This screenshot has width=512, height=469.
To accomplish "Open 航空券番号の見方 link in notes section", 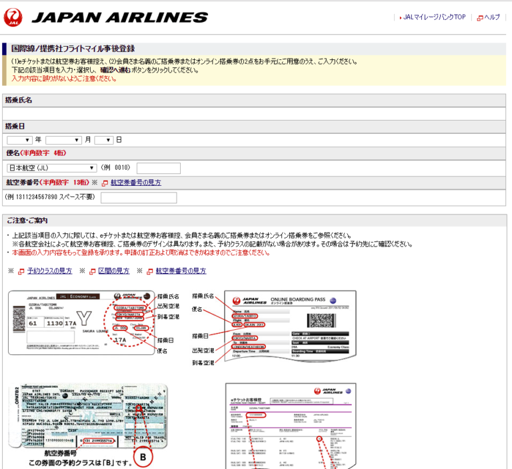I will coord(181,271).
